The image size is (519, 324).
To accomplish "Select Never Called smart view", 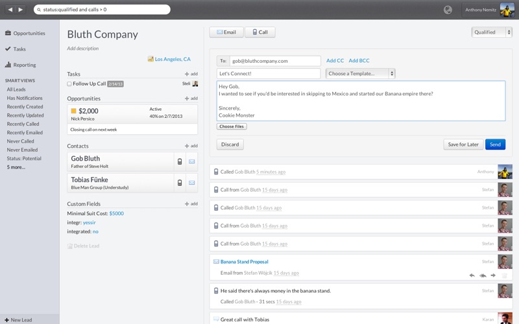I will [20, 141].
